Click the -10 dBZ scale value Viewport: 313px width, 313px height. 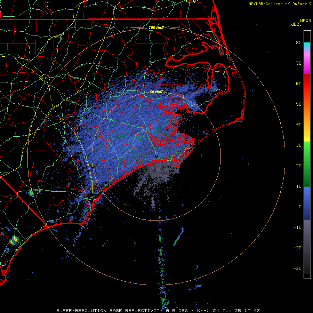297,227
